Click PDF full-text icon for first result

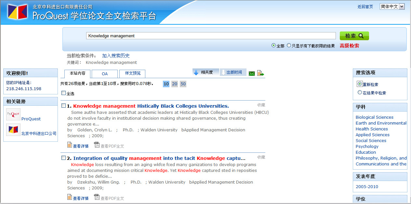pos(97,145)
